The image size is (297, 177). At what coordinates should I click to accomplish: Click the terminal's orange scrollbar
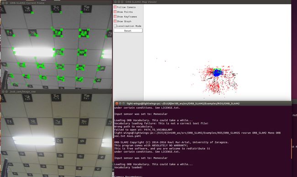coord(292,149)
